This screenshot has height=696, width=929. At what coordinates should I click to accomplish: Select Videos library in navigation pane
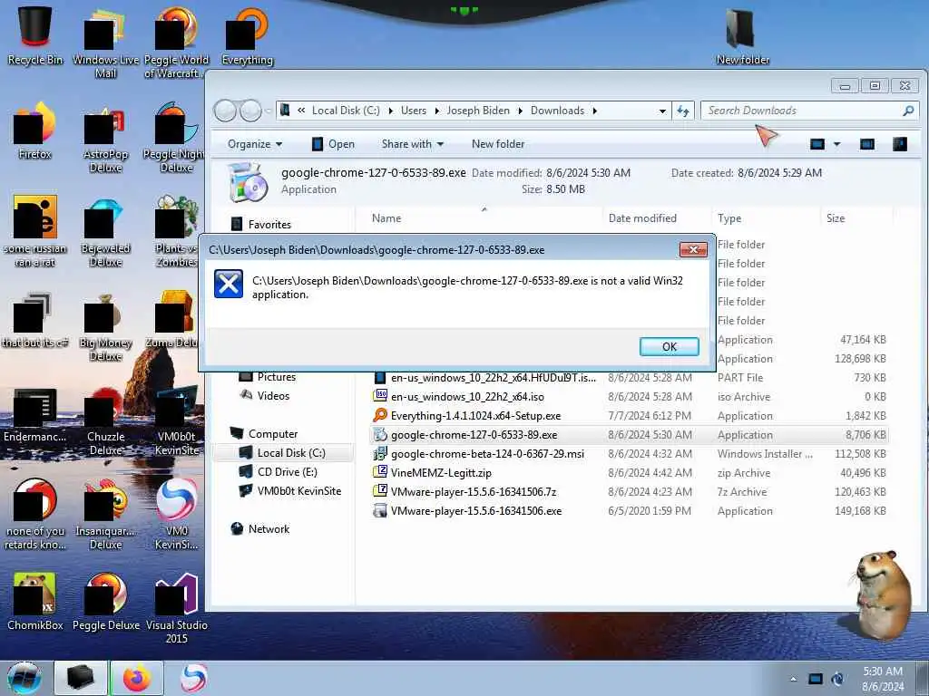[265, 396]
